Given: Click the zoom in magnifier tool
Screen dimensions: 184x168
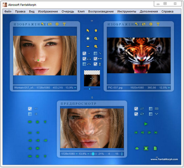Looking at the screenshot, I should pyautogui.click(x=96, y=39).
